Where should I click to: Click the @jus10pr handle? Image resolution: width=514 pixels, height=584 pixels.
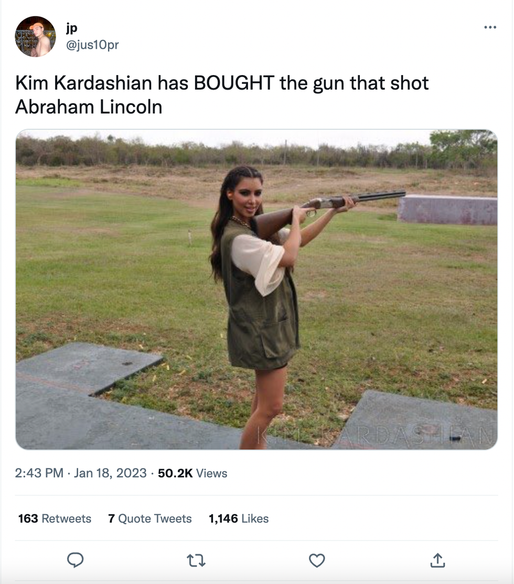pyautogui.click(x=92, y=45)
